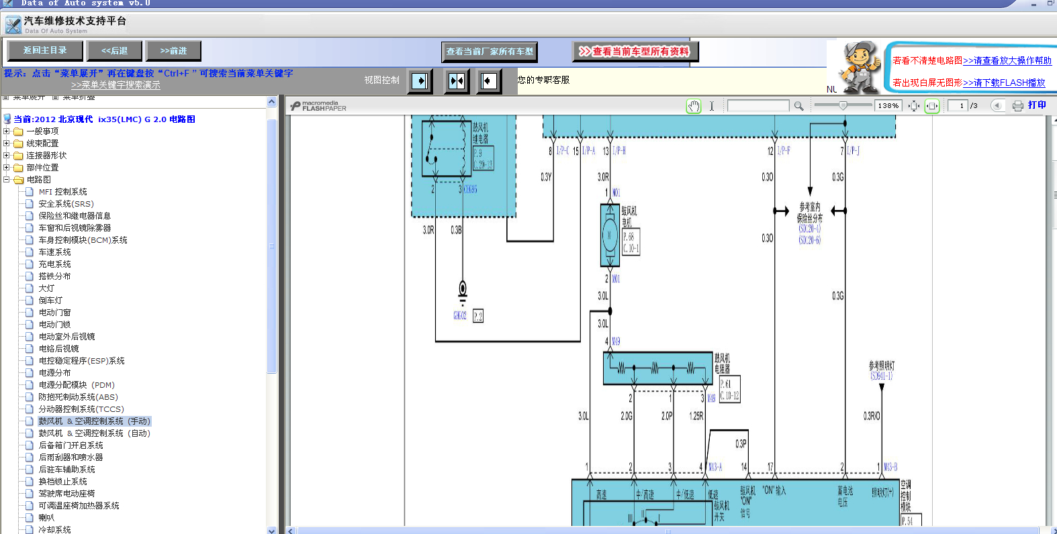Collapse the 电路图 folder
This screenshot has height=534, width=1057.
[7, 180]
